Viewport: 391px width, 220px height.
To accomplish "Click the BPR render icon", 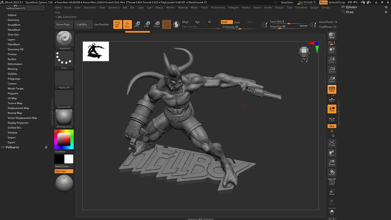I will coord(332,36).
